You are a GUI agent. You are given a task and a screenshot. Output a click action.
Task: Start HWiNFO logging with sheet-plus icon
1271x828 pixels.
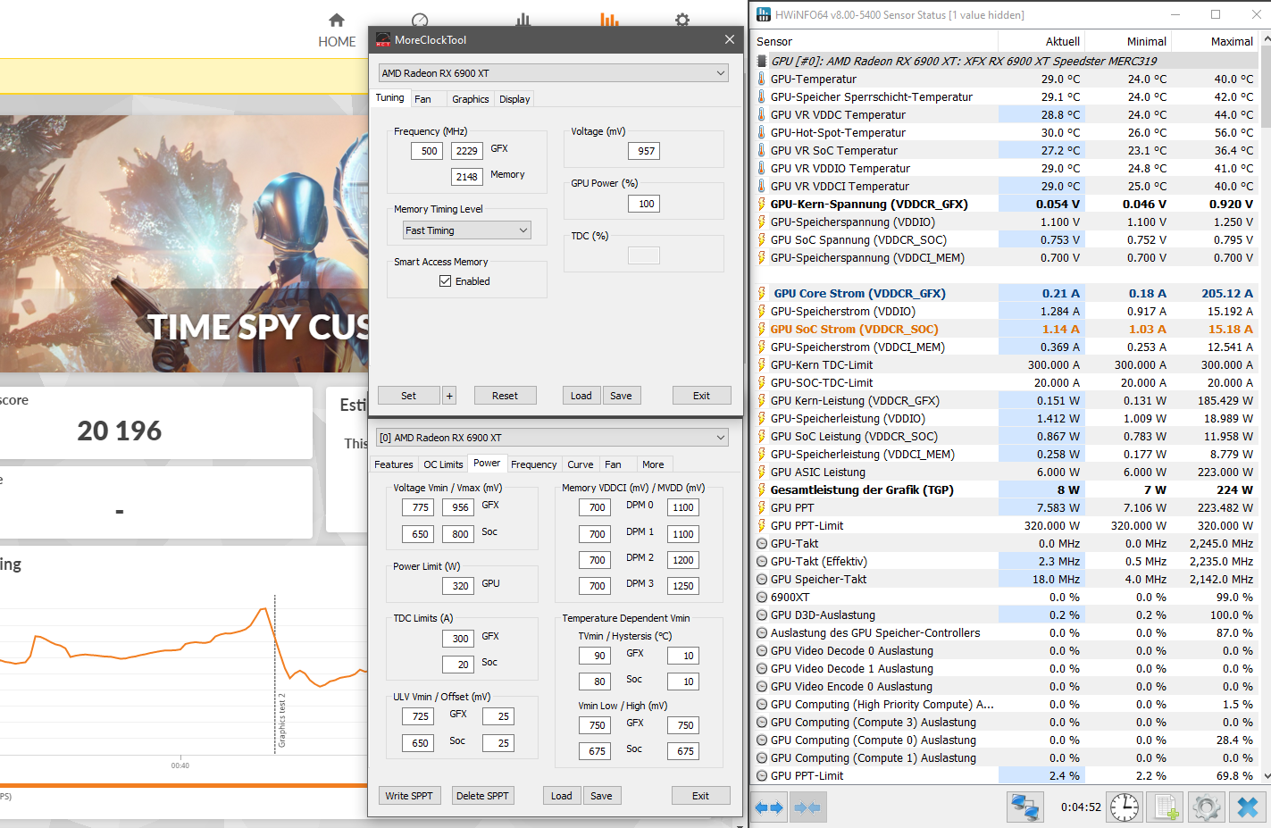tap(1166, 807)
